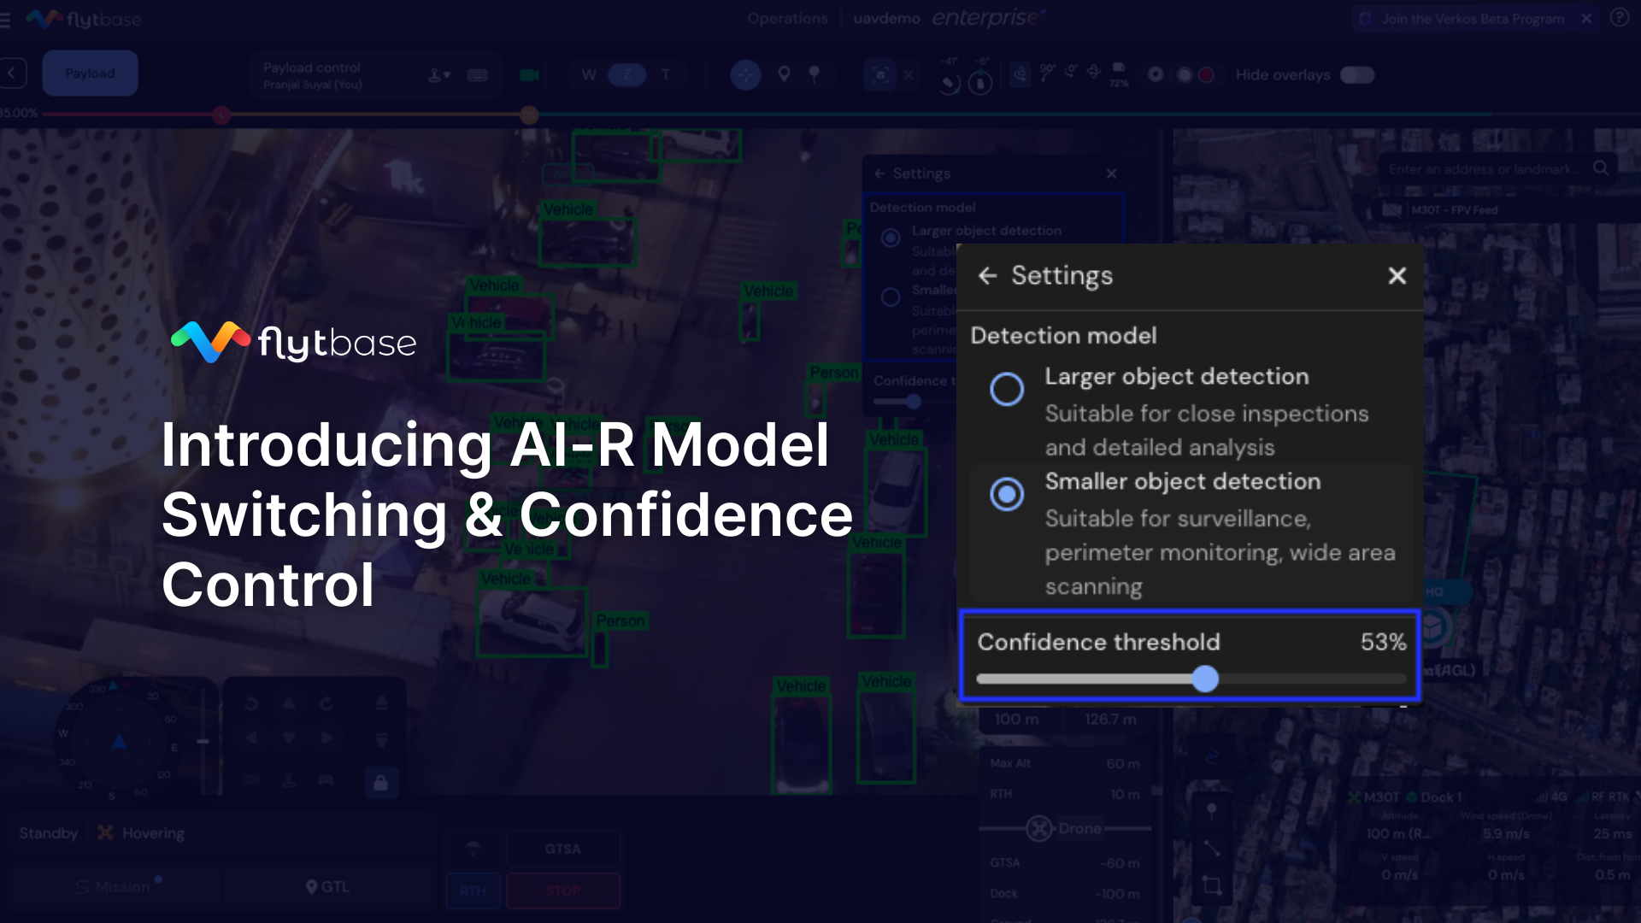
Task: Click the search icon in address field
Action: coord(1601,168)
